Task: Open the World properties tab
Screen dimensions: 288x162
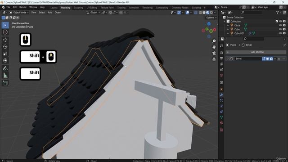Action: [221, 75]
